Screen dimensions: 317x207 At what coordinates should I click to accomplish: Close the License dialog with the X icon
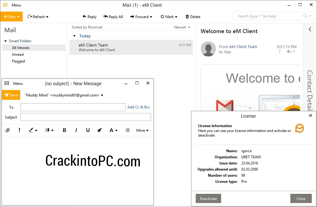[311, 115]
